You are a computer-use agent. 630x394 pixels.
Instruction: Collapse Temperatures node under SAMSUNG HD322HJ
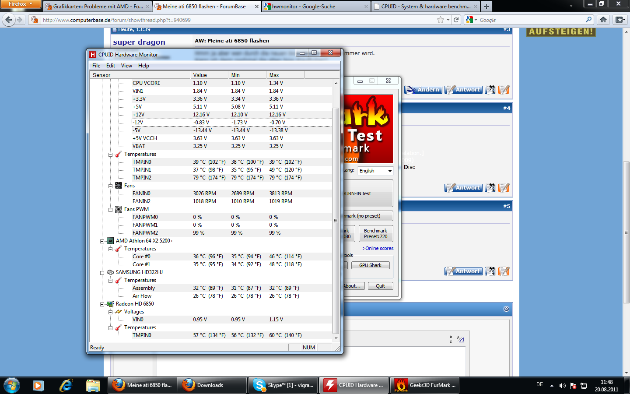coord(110,280)
